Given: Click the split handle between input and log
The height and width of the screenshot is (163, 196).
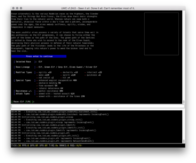Looking at the screenshot, I should coord(98,109).
